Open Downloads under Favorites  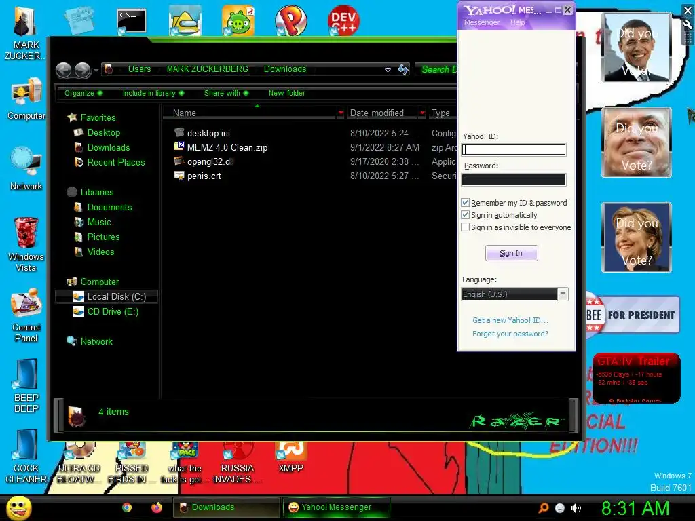(108, 147)
